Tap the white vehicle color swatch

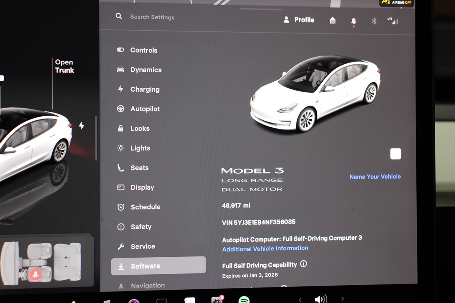[395, 154]
